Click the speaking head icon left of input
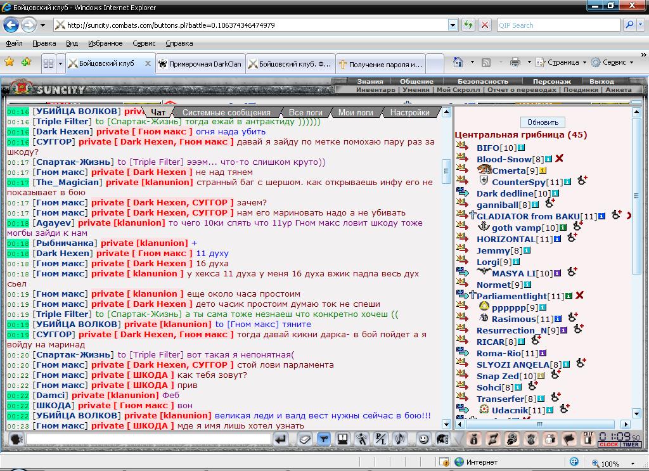The image size is (649, 471). 16,439
